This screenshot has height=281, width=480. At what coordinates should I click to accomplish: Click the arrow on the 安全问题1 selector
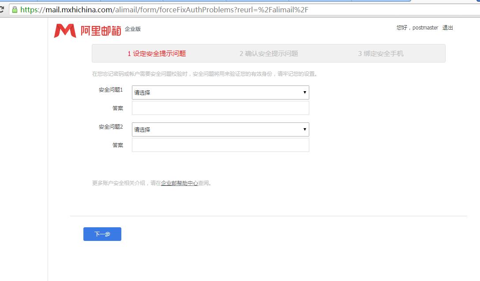[304, 92]
